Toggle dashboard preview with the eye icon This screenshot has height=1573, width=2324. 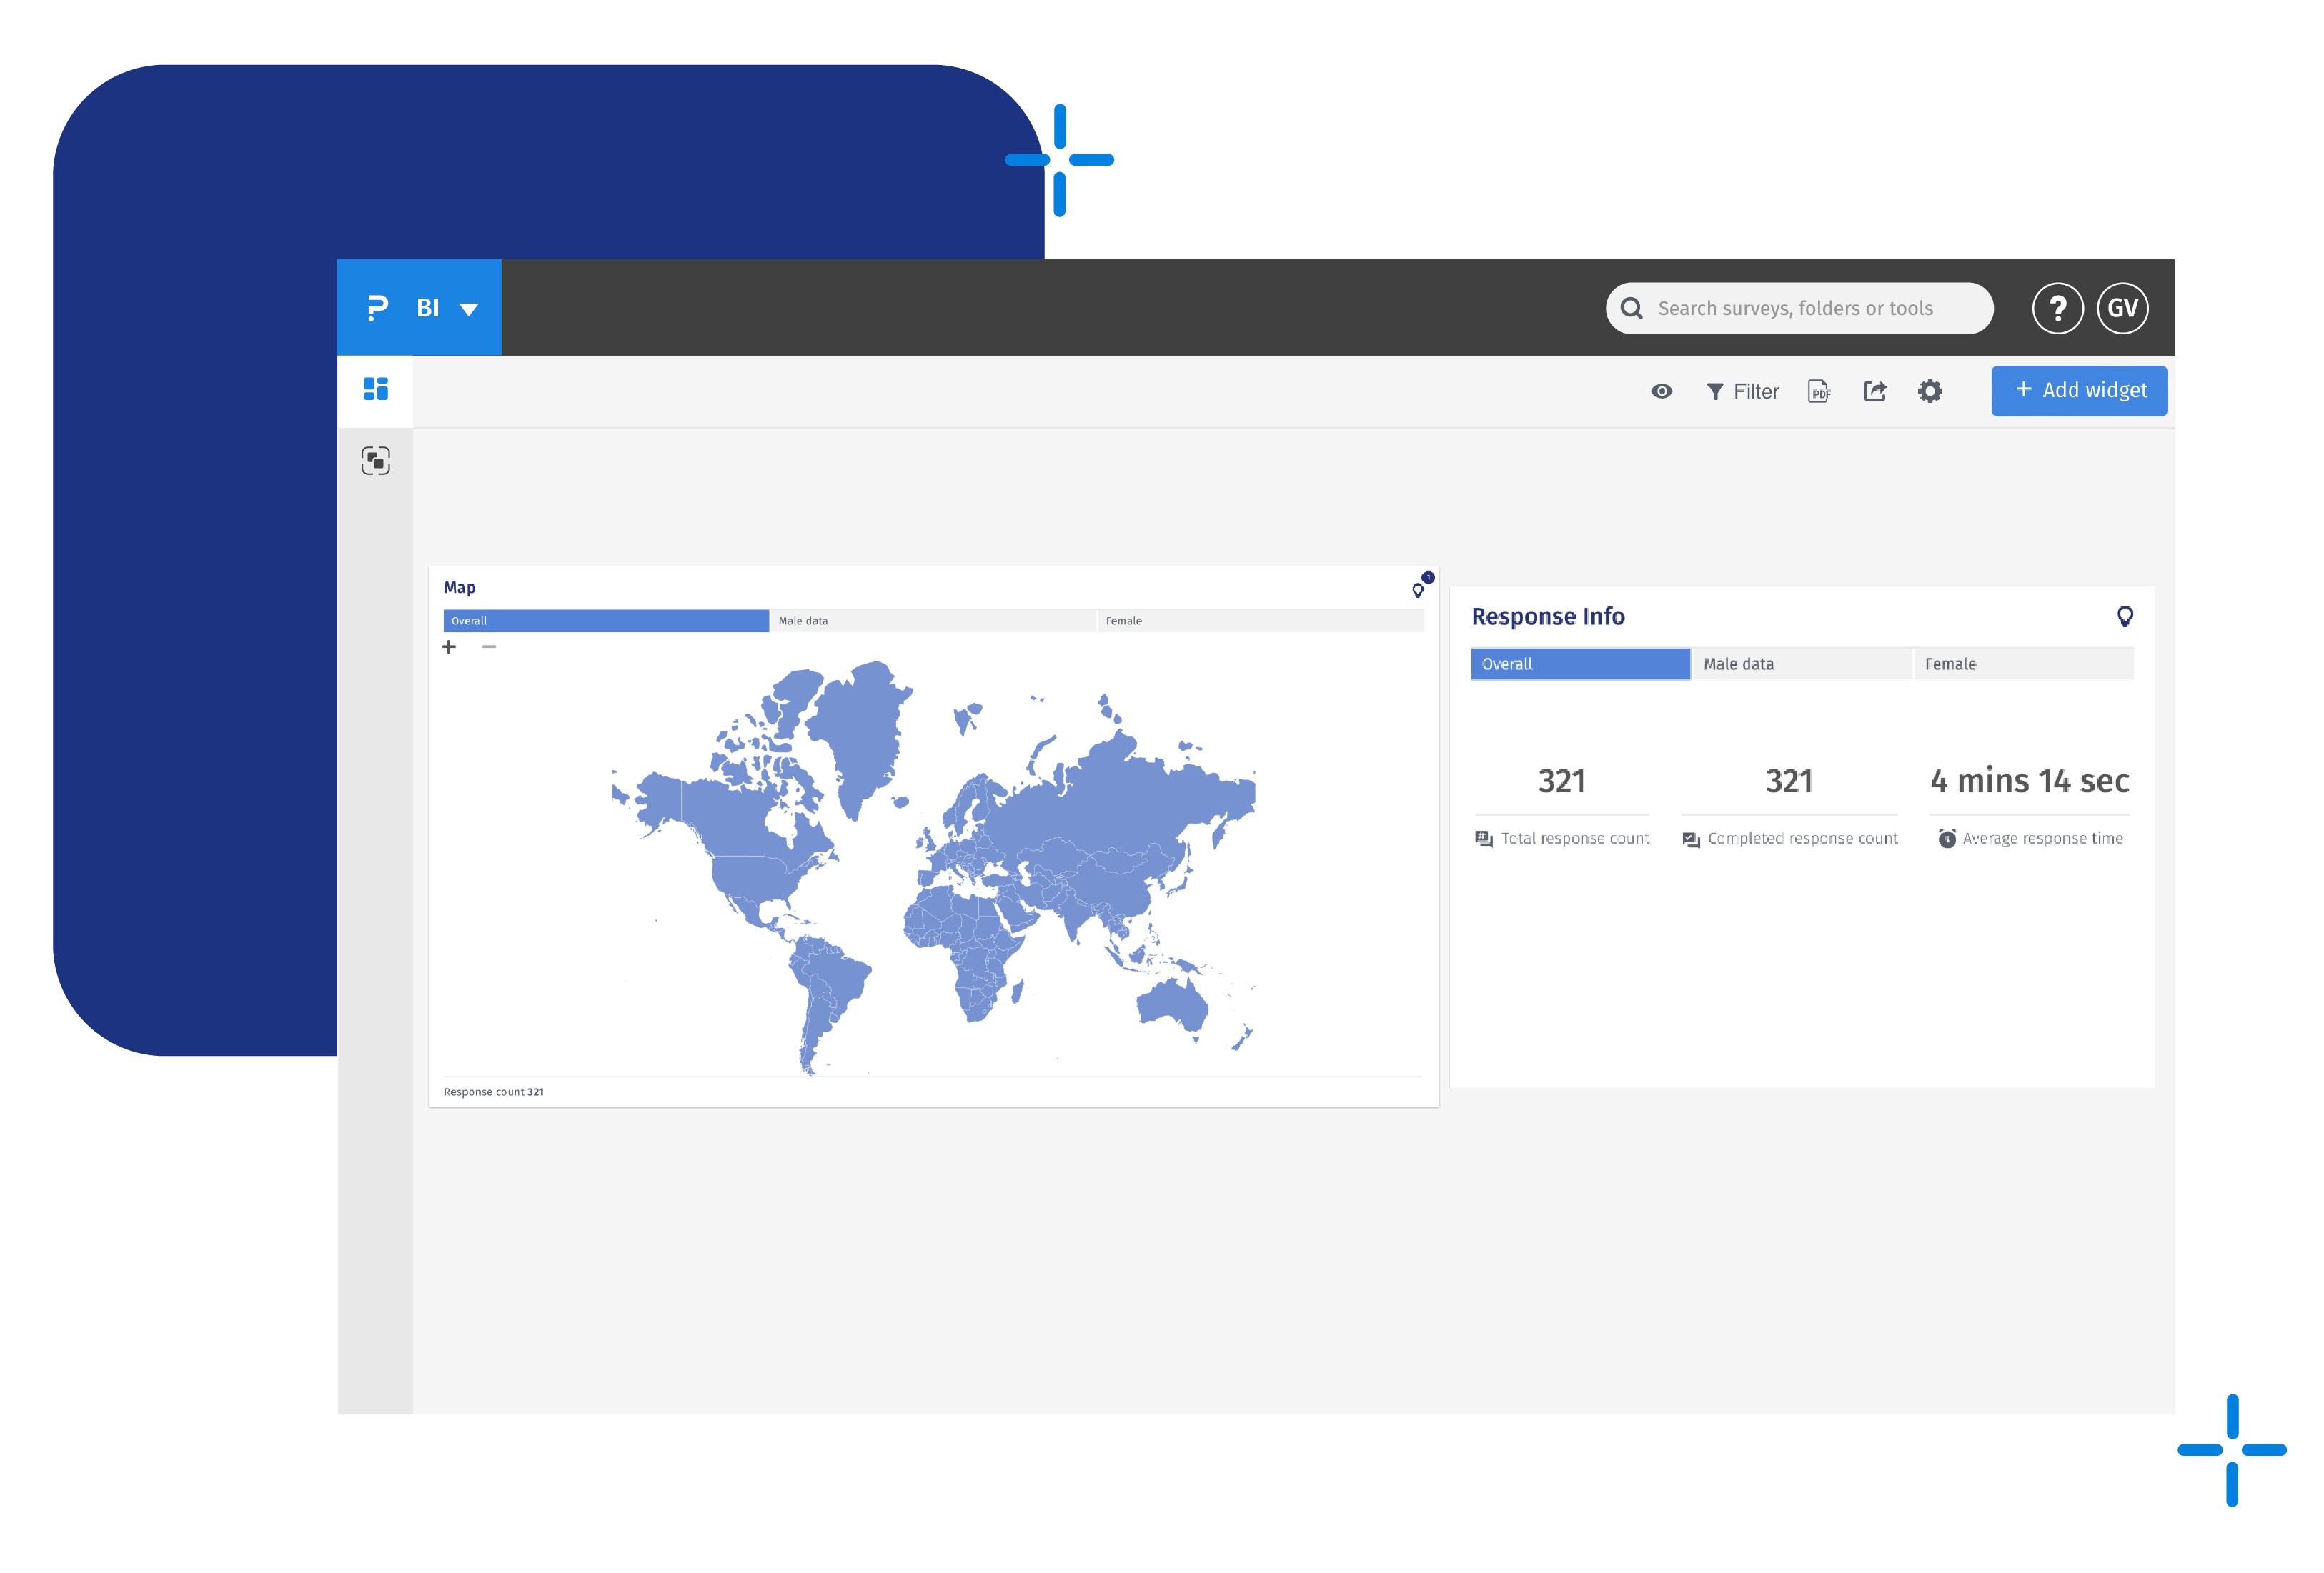click(x=1661, y=391)
